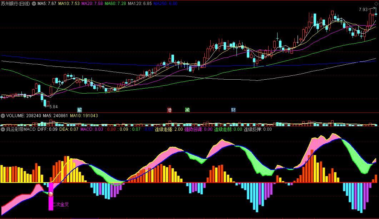Click the 7.93 high price annotation
379x219 pixels.
point(363,9)
